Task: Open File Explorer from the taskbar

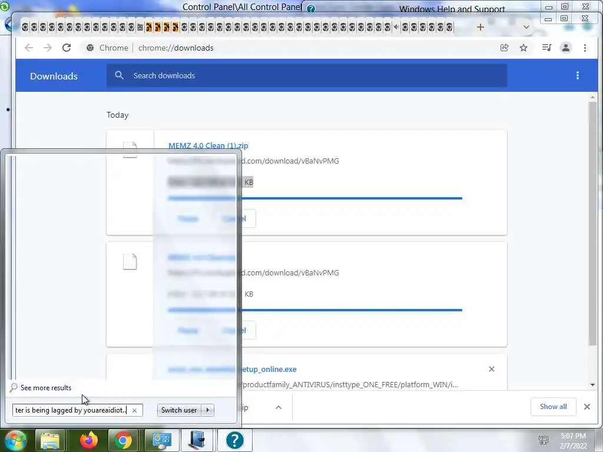Action: click(x=50, y=440)
